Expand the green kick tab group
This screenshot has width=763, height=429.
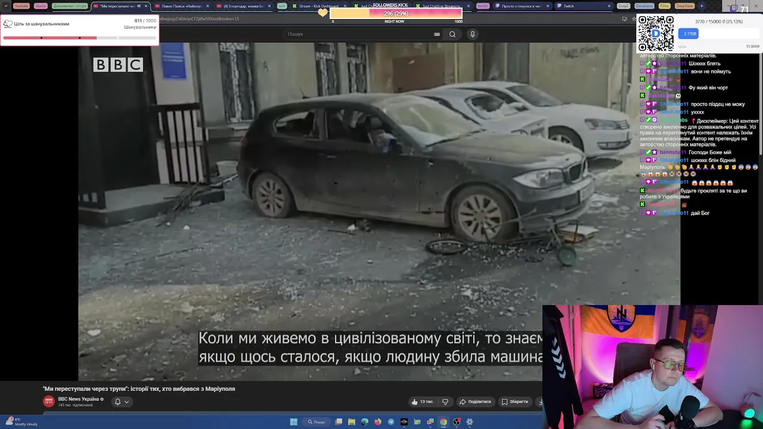click(x=282, y=6)
